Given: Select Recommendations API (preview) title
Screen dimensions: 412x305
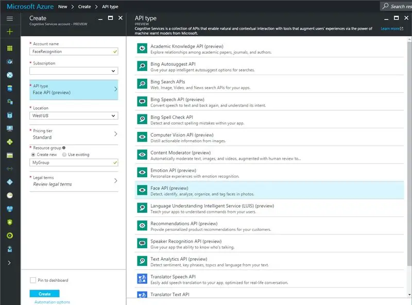Looking at the screenshot, I should point(184,224).
